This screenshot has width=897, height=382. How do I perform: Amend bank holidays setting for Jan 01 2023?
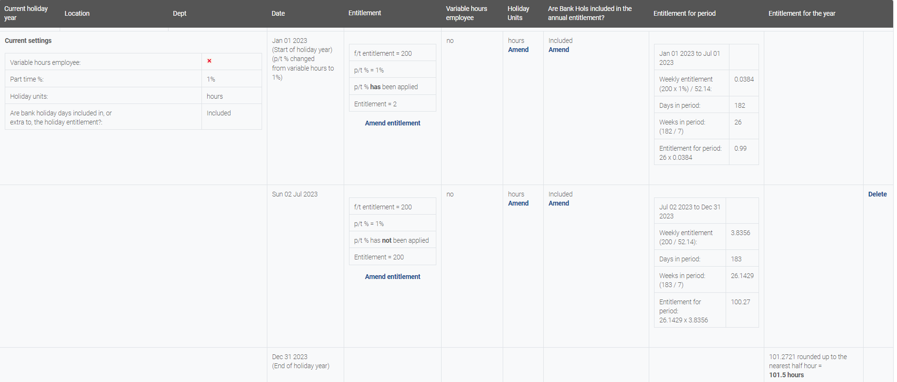tap(559, 50)
